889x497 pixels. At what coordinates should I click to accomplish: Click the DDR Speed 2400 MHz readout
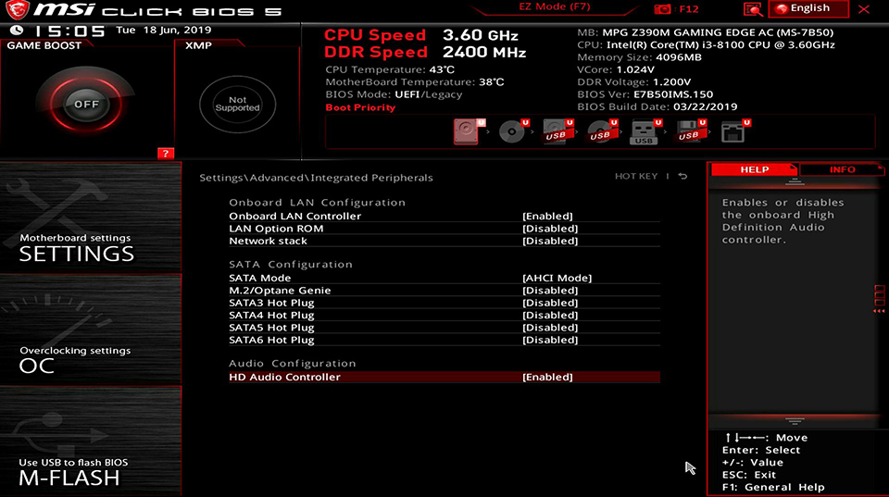pyautogui.click(x=425, y=52)
